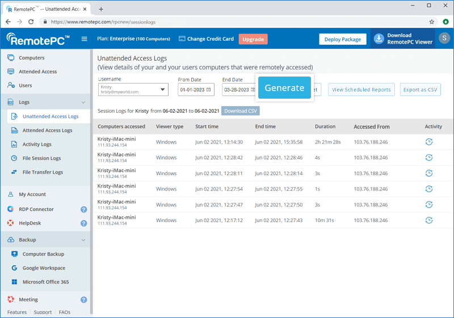This screenshot has width=454, height=318.
Task: Click the HelpDesk question mark icon
Action: tap(83, 223)
